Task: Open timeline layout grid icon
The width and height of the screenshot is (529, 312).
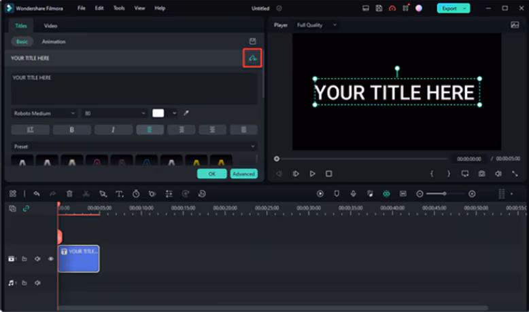Action: 13,193
